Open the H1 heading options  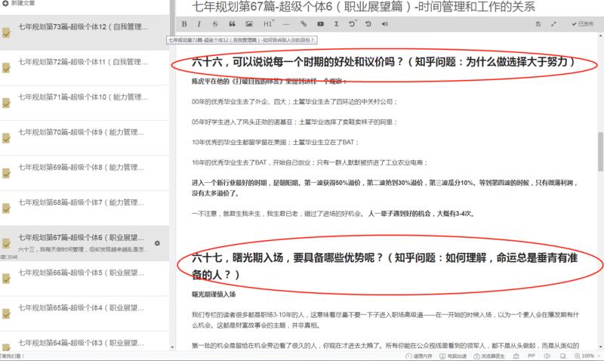(269, 24)
